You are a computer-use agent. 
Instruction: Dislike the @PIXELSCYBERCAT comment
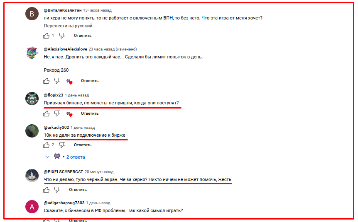coord(57,190)
